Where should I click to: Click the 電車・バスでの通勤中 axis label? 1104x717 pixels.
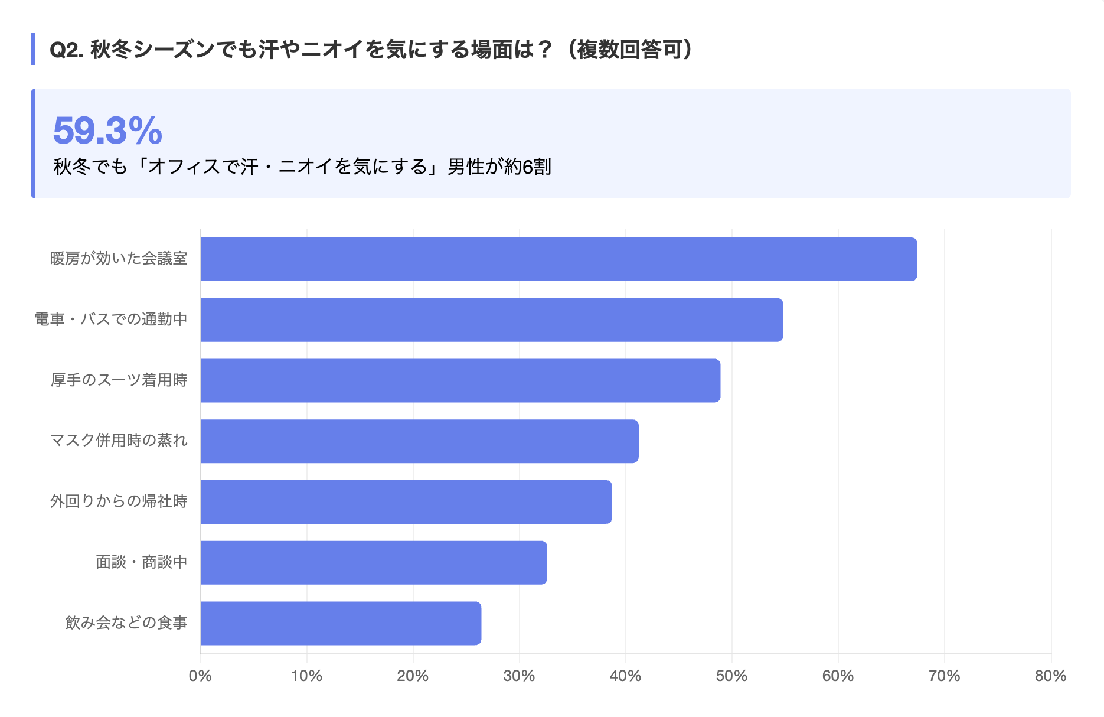pos(111,320)
